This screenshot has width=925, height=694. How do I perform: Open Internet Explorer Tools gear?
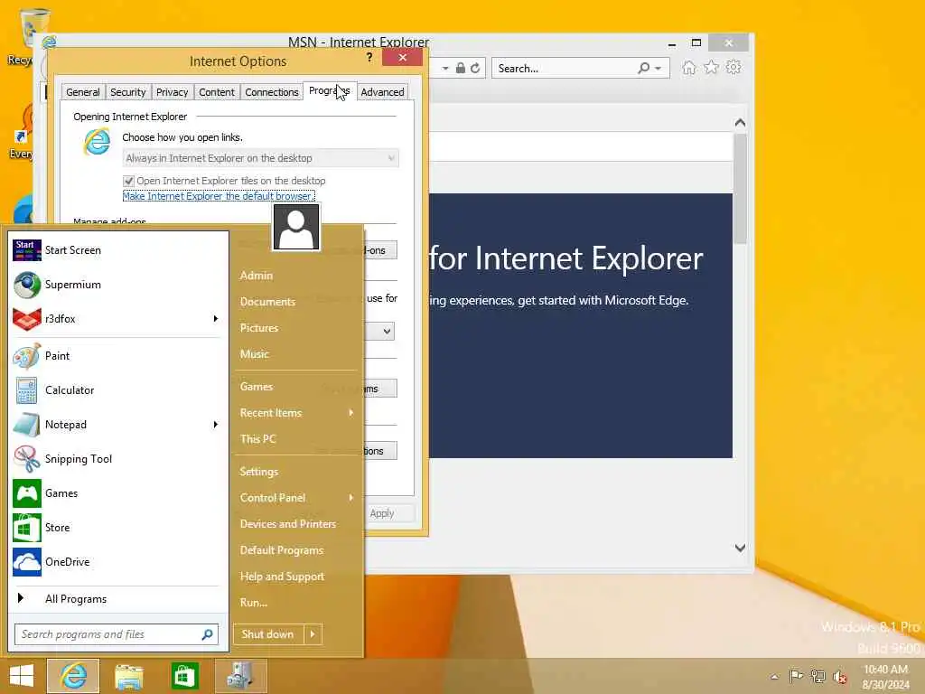point(733,67)
